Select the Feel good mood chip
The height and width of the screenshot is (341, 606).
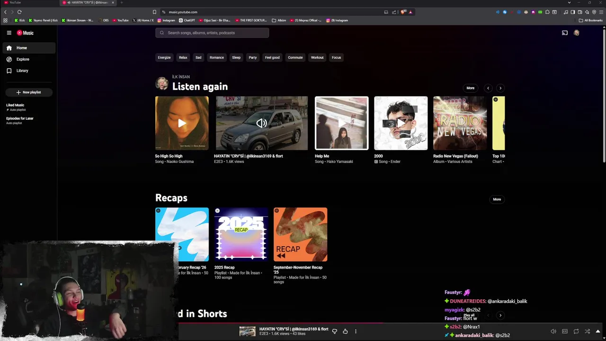point(272,57)
